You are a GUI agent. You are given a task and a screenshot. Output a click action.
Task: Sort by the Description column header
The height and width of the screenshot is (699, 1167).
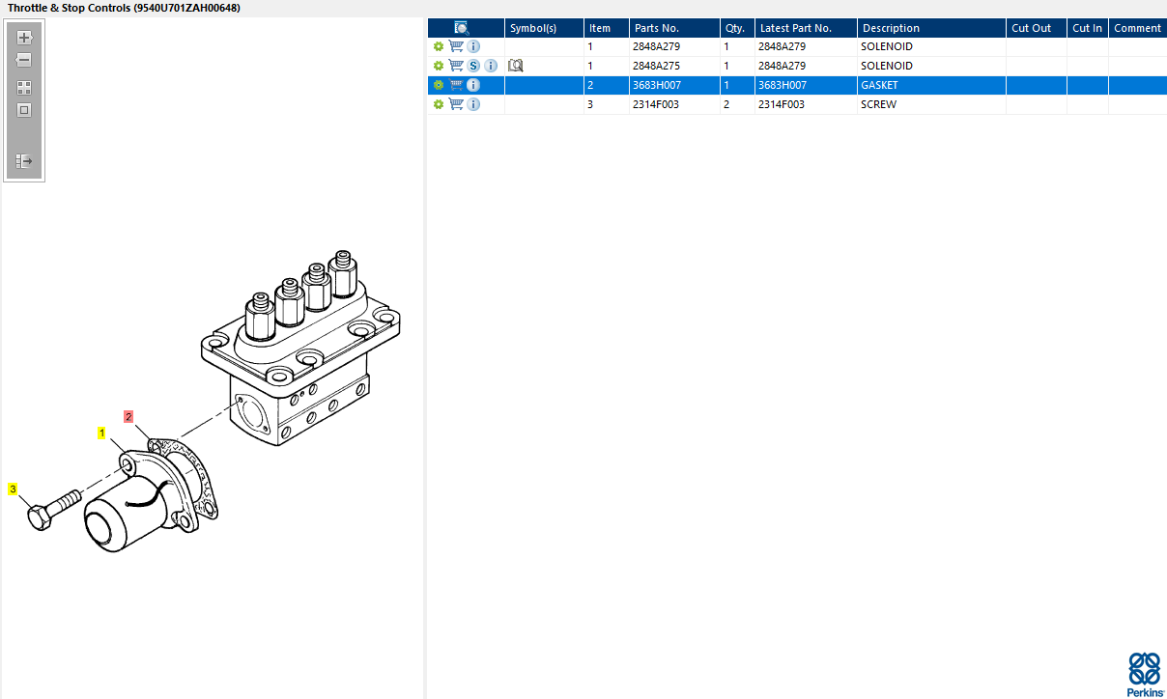pos(931,28)
